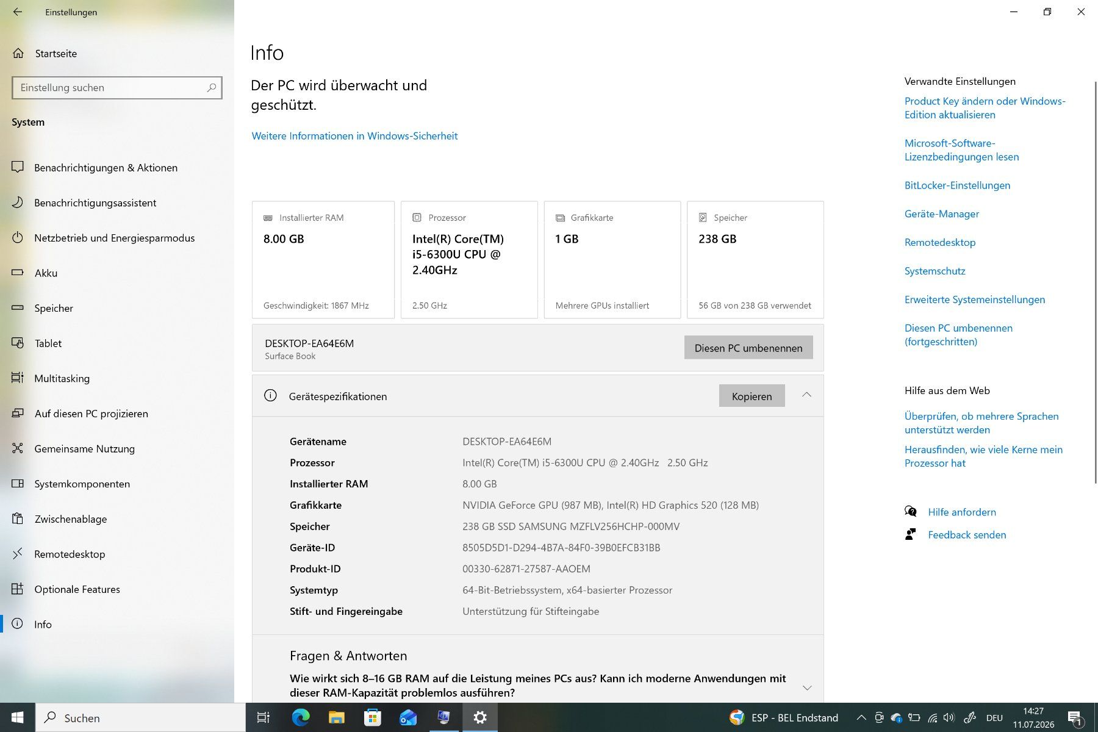The width and height of the screenshot is (1098, 732).
Task: Click the Produkt-ID value 00330-62871-27587-AAOEM
Action: [x=526, y=569]
